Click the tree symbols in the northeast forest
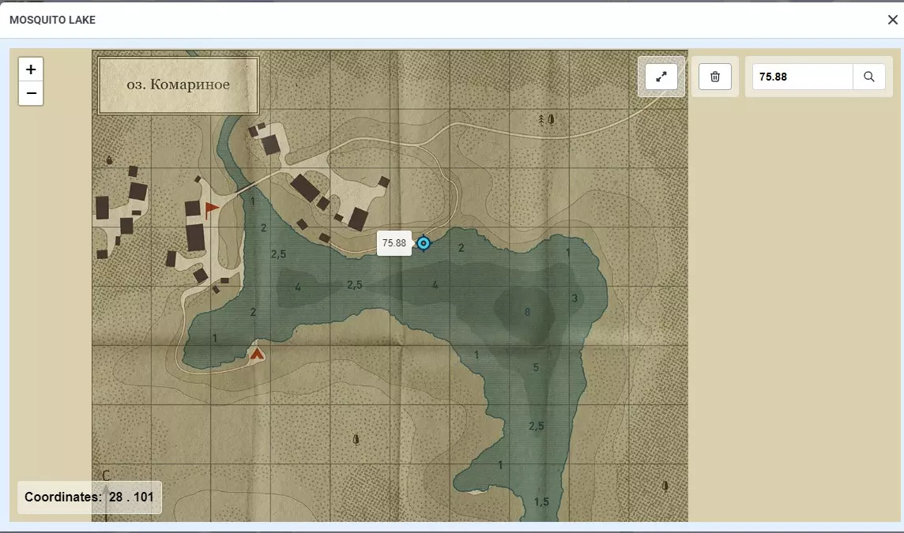The height and width of the screenshot is (533, 904). 546,119
